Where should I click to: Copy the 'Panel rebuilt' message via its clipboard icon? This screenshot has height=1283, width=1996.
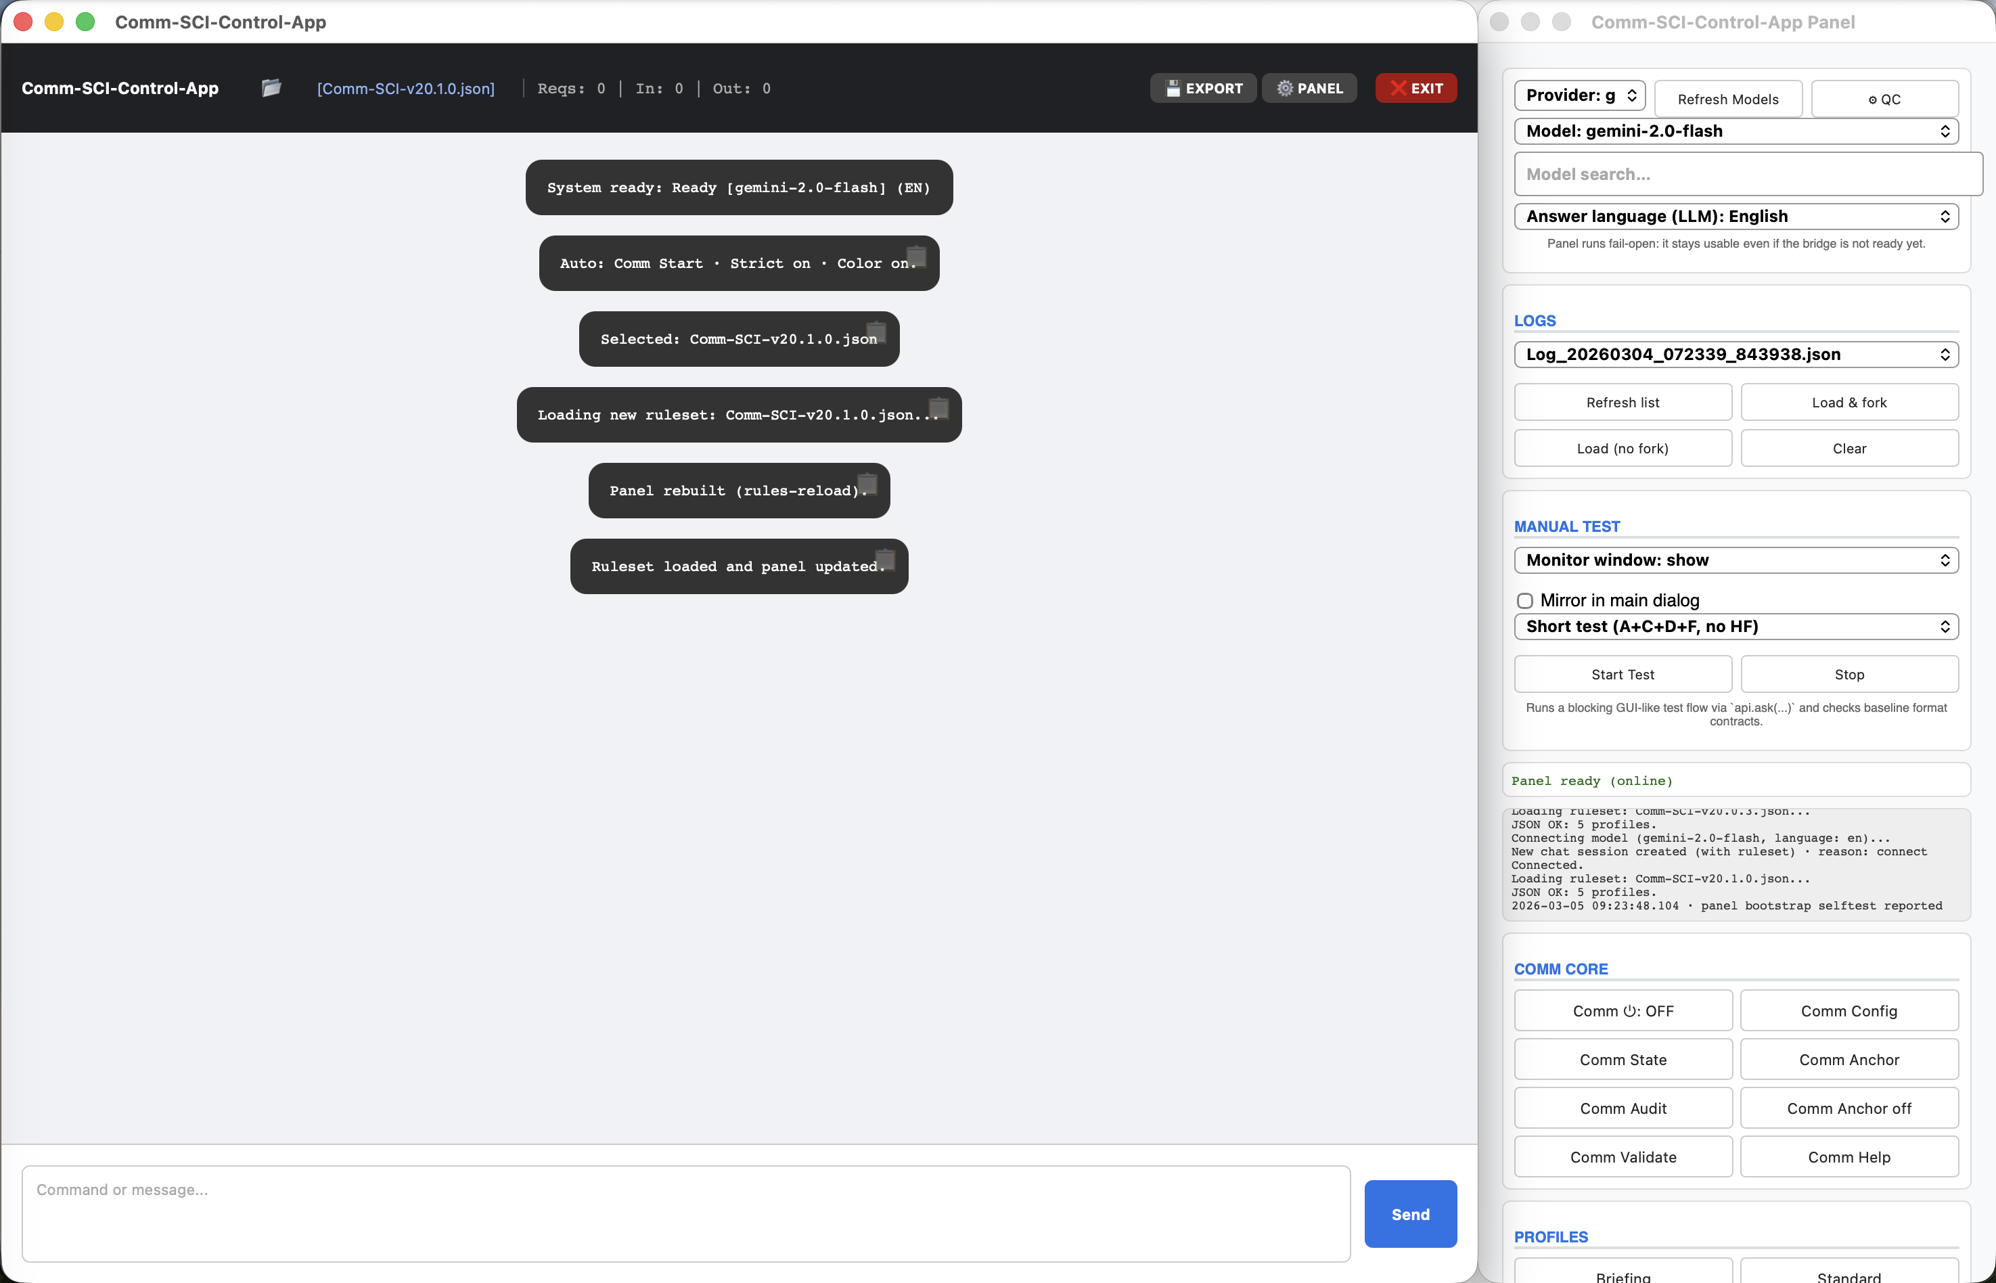[869, 482]
